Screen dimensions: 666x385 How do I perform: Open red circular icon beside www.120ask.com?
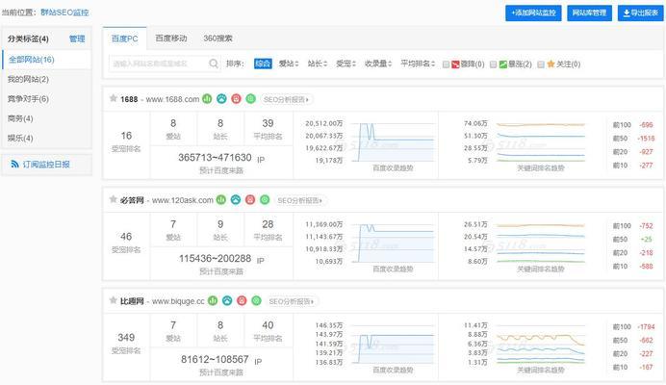(x=250, y=199)
